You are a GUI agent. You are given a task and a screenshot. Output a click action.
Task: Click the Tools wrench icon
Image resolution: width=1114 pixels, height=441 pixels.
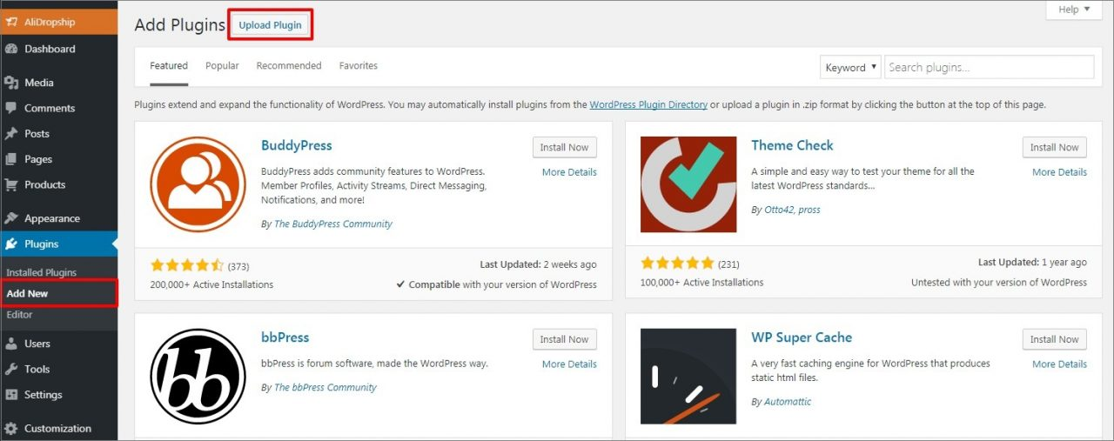11,369
